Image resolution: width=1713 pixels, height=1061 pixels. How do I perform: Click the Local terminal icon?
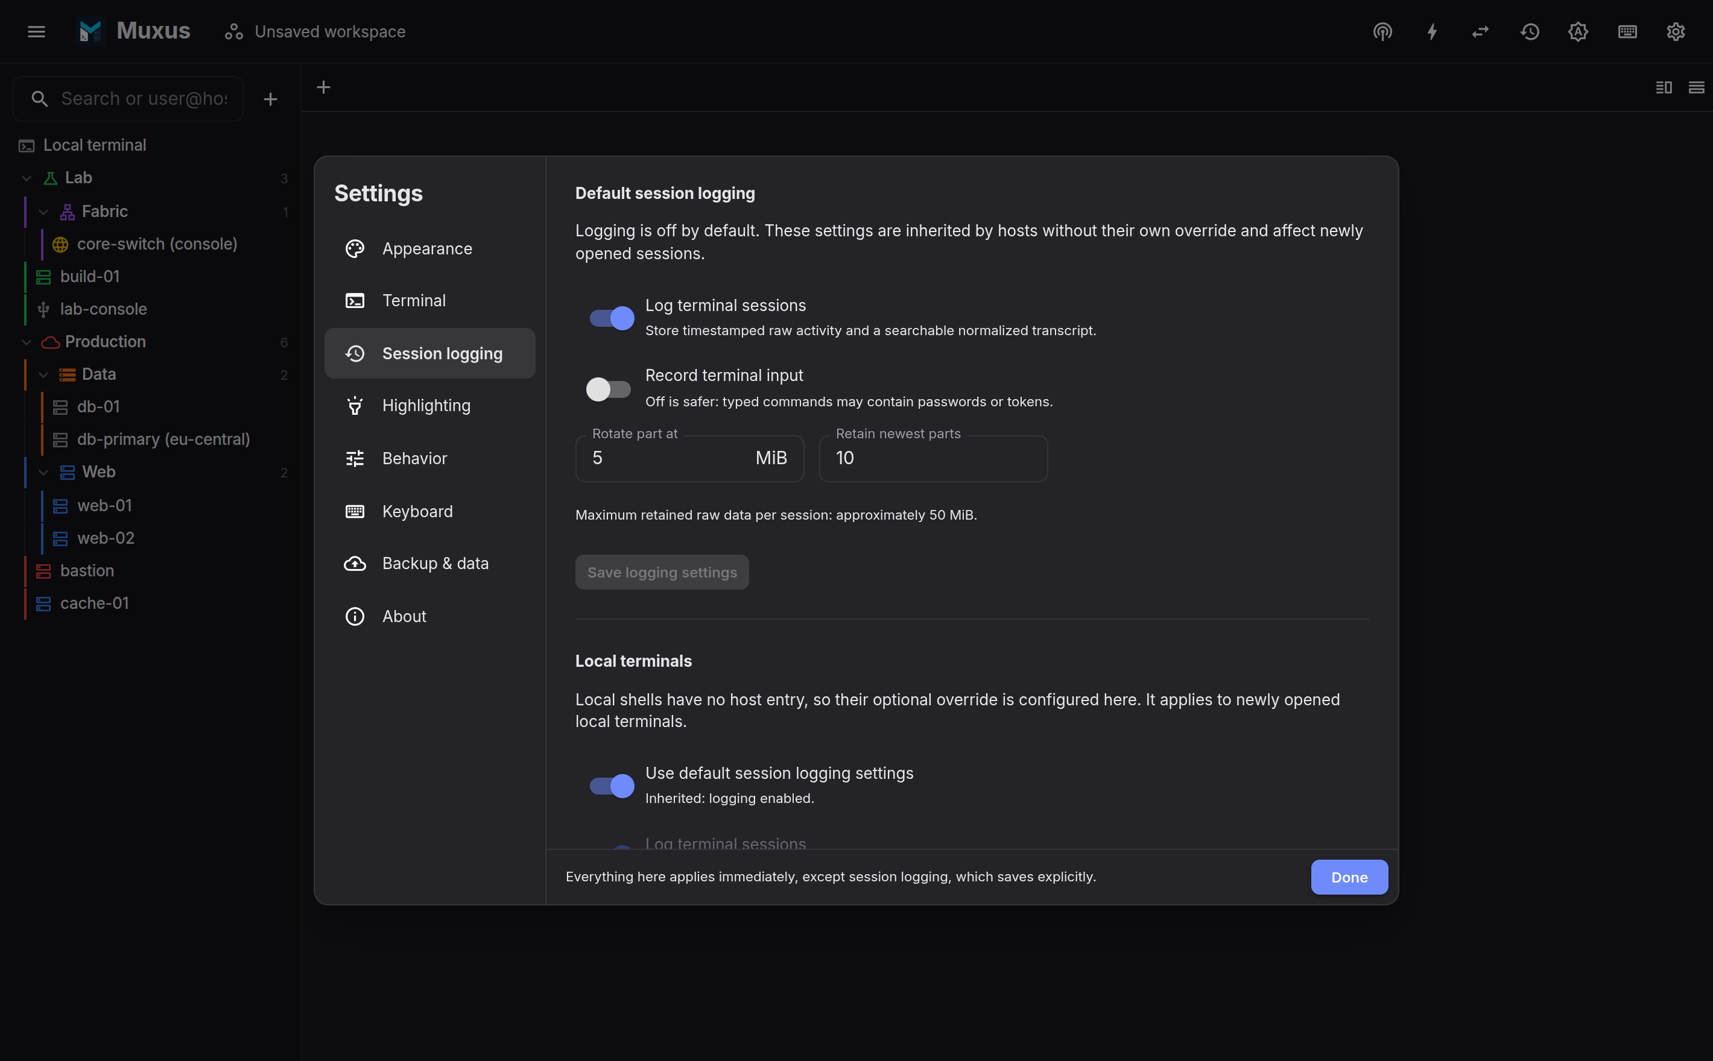tap(27, 146)
